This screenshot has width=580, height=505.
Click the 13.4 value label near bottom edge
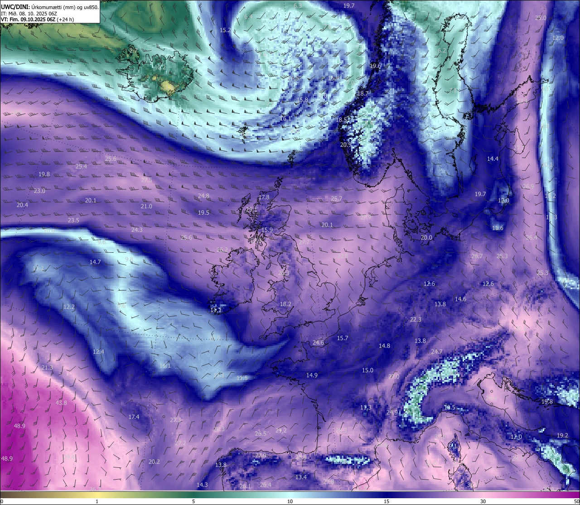pos(301,477)
